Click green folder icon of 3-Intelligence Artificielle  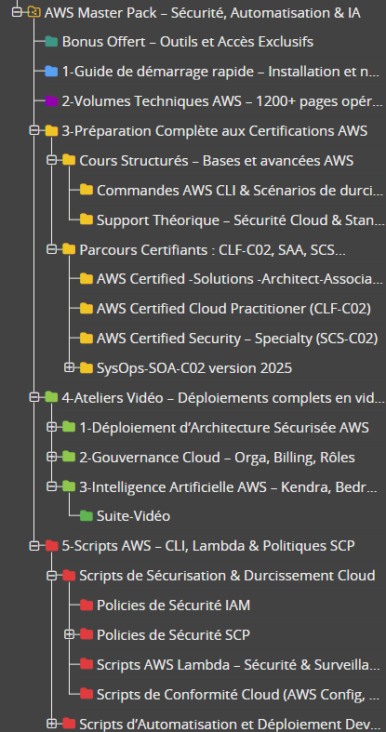coord(69,486)
